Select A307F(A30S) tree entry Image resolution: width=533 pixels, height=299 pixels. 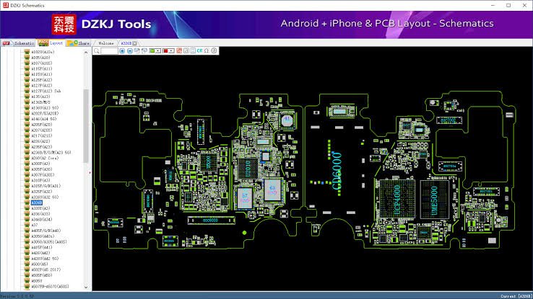pyautogui.click(x=43, y=174)
